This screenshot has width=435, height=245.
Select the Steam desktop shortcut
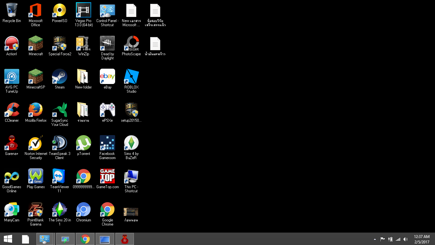pyautogui.click(x=60, y=77)
